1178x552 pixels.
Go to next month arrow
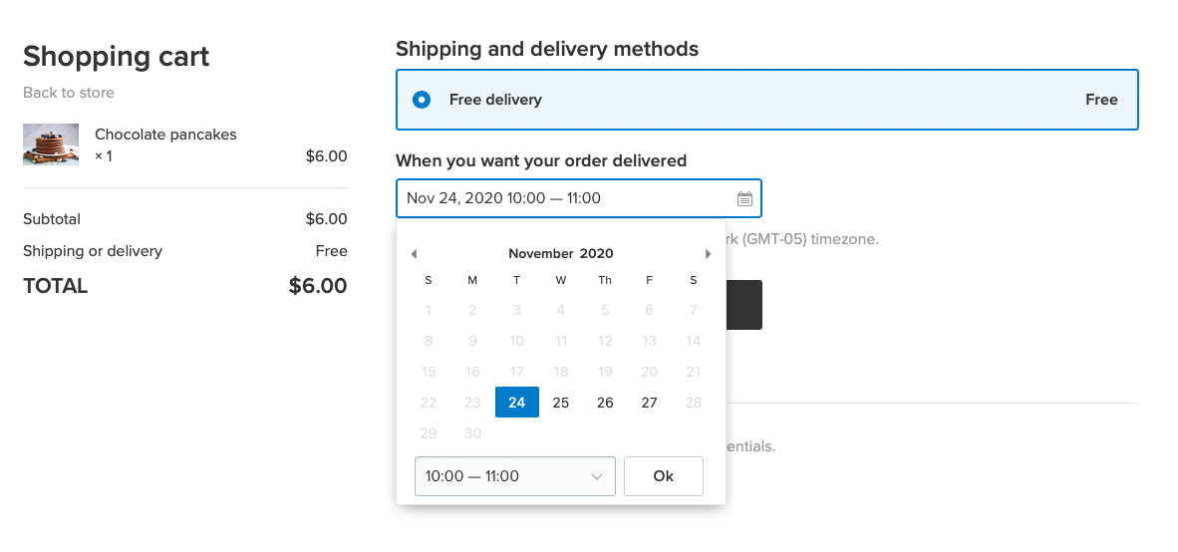pos(709,254)
